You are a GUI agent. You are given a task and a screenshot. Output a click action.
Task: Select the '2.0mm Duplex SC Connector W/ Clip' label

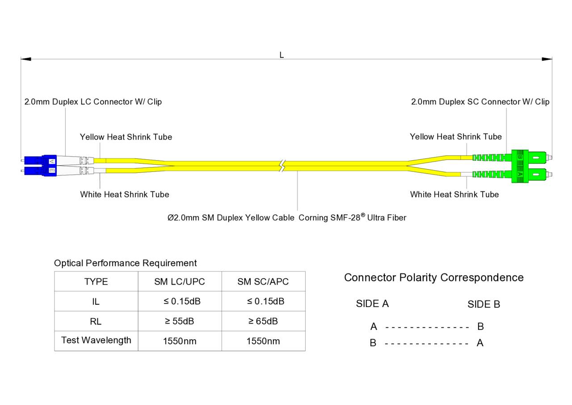coord(480,102)
